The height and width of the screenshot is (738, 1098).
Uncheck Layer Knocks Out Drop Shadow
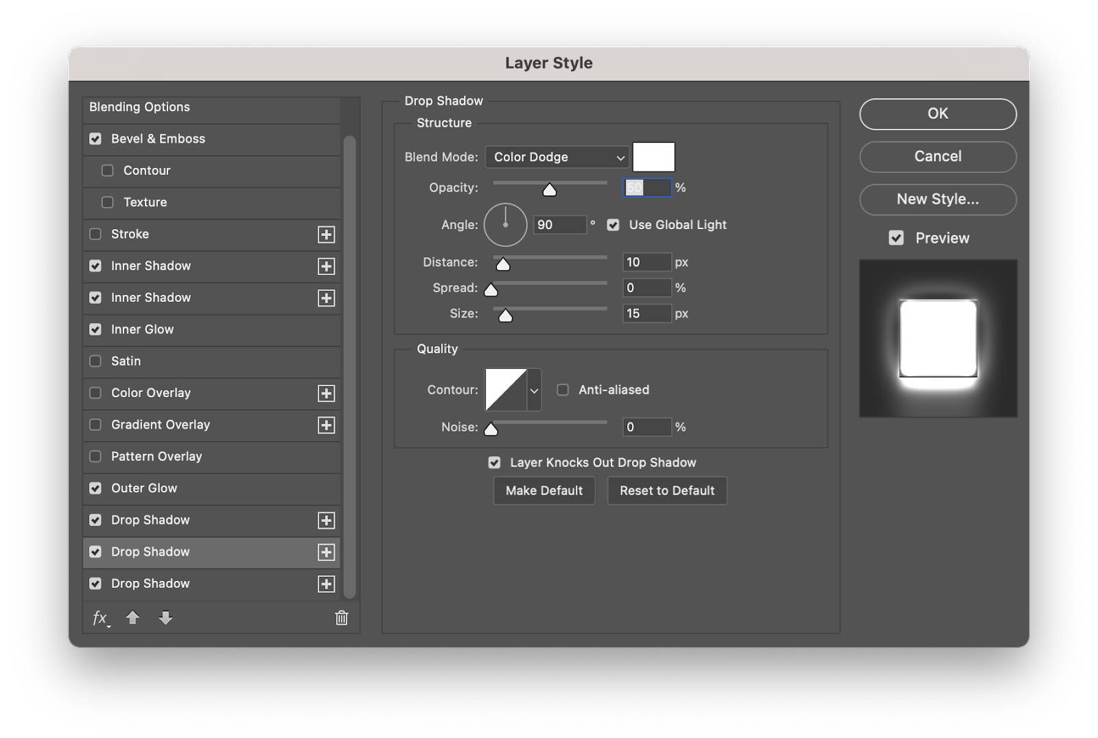coord(494,463)
